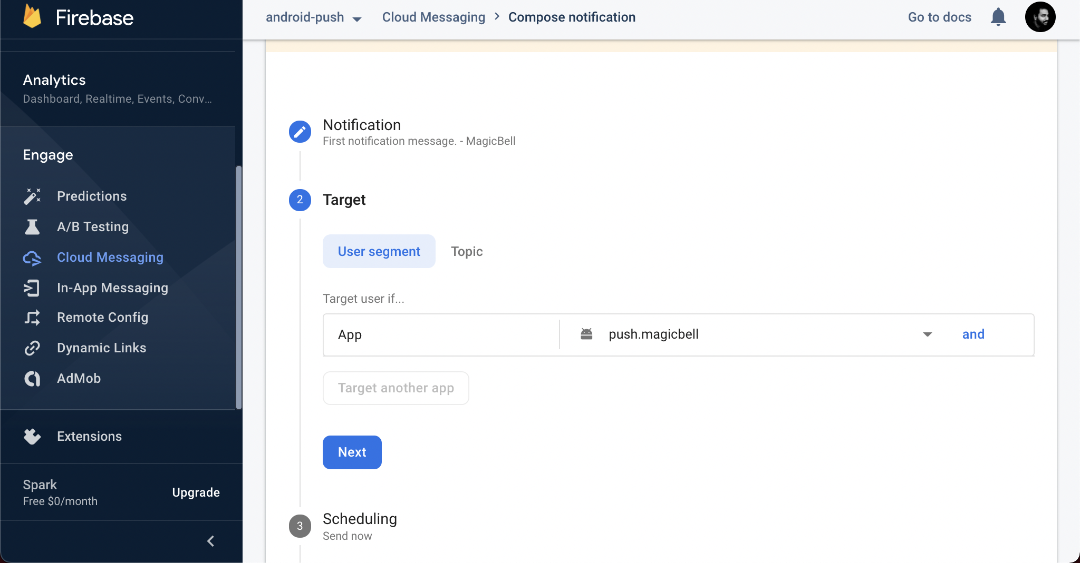Open the Go to docs link
Image resolution: width=1080 pixels, height=563 pixels.
(938, 17)
